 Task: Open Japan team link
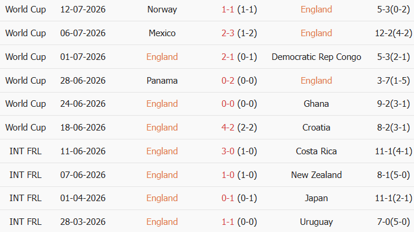[317, 198]
